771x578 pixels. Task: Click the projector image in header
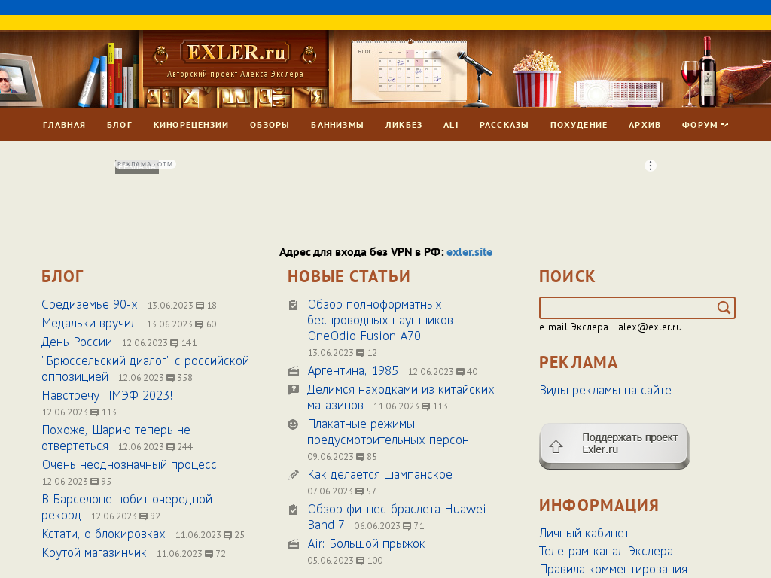(x=619, y=93)
